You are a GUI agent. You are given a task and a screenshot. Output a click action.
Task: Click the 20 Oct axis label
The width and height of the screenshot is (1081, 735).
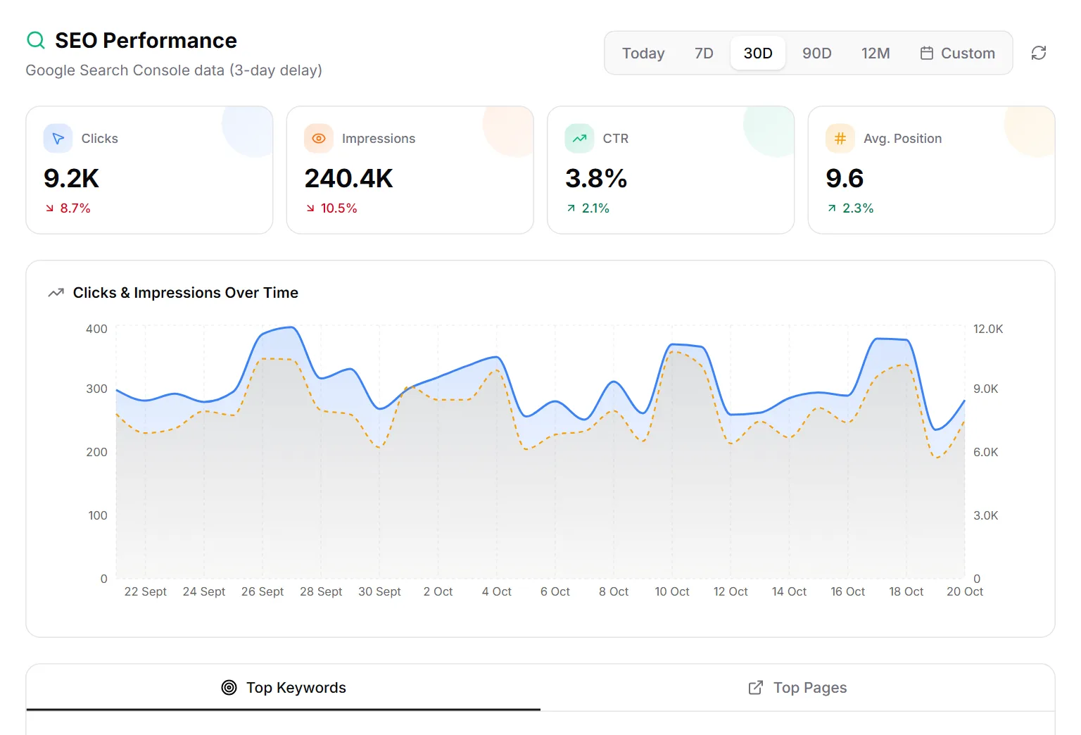[965, 592]
